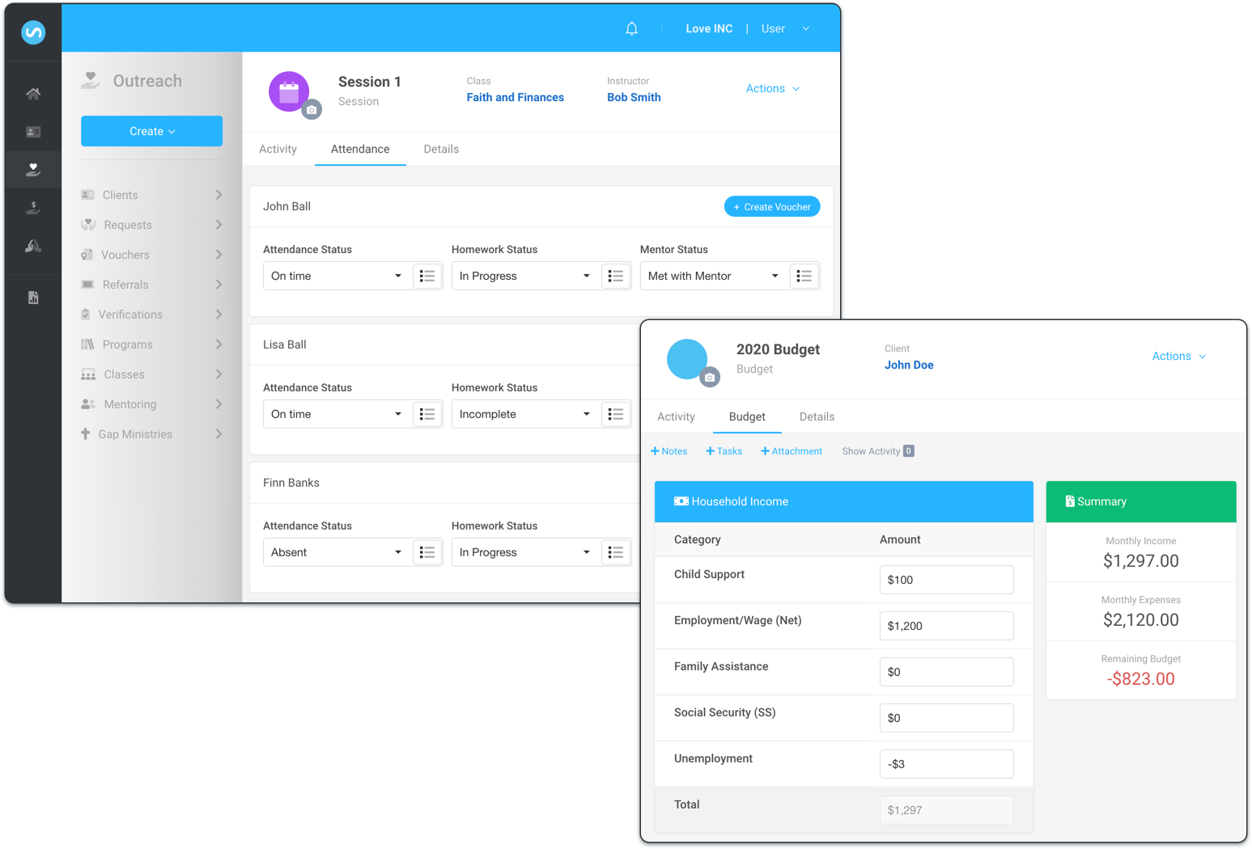Select the donation hand-dollar rail icon

click(x=33, y=208)
